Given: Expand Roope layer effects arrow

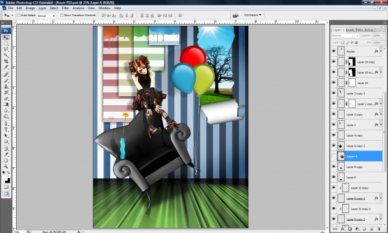Looking at the screenshot, I should 381,52.
